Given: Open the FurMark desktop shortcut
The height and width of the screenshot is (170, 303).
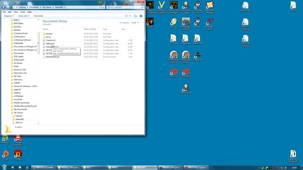Looking at the screenshot, I should tap(18, 155).
